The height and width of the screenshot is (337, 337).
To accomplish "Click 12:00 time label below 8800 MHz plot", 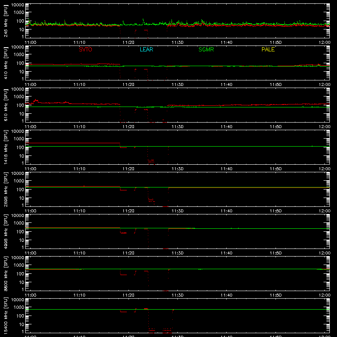I will [324, 295].
